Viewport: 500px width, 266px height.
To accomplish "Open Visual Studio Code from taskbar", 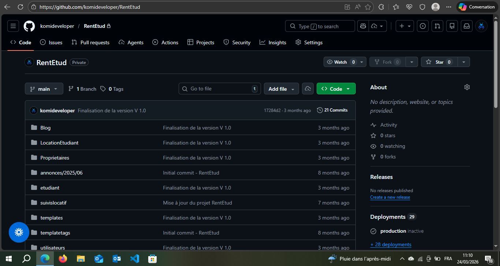I will pyautogui.click(x=134, y=259).
